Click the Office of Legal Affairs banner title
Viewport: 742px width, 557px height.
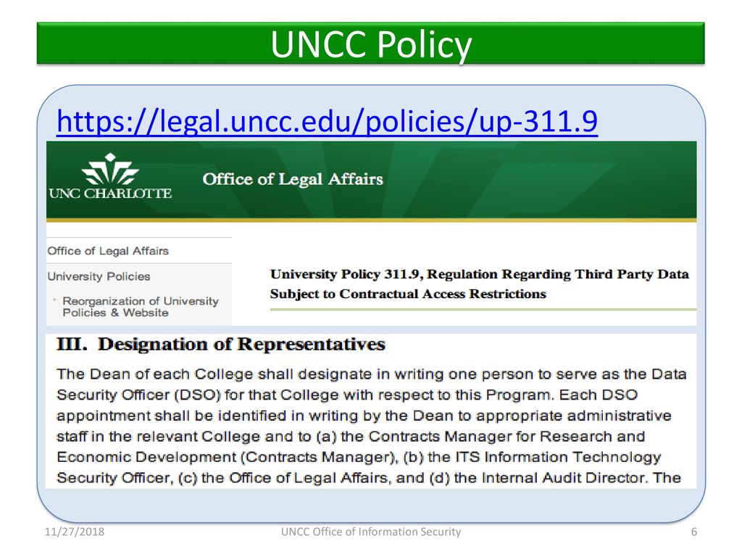point(293,179)
